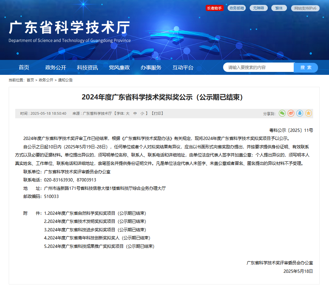Image resolution: width=329 pixels, height=289 pixels.
Task: Click the 网站支持IPv6 badge
Action: (x=305, y=8)
